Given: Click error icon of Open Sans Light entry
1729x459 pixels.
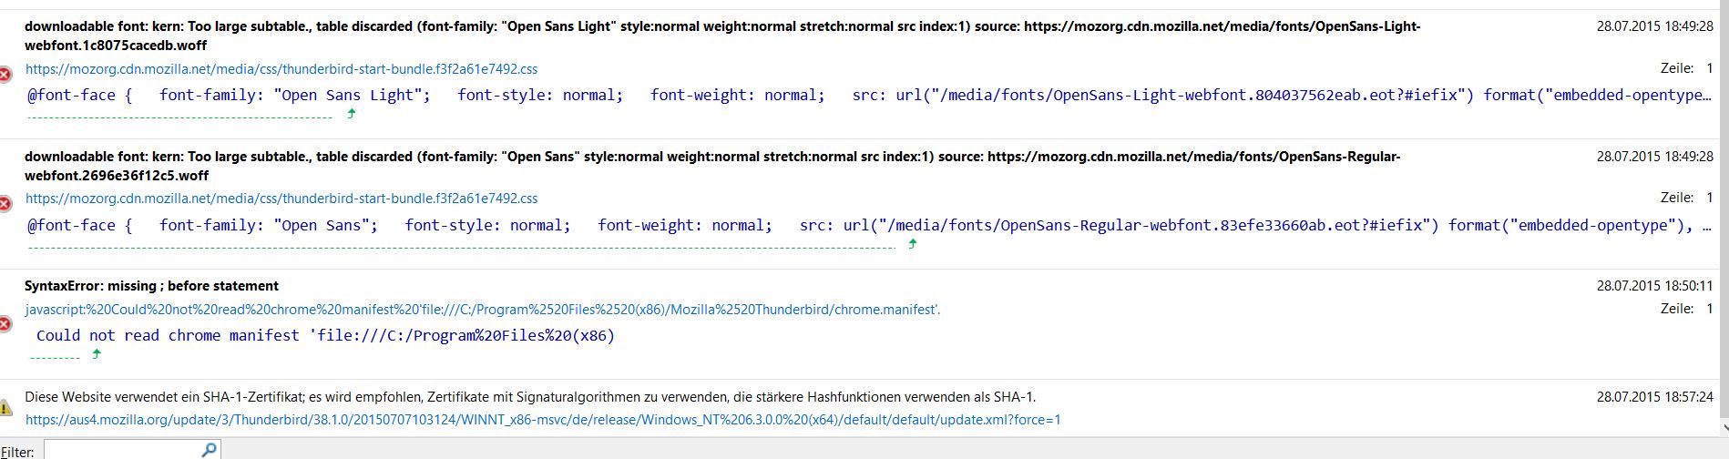Looking at the screenshot, I should [x=5, y=74].
